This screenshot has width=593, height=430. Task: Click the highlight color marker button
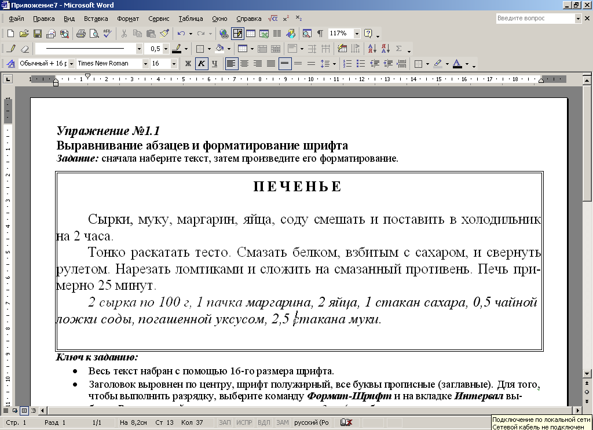pyautogui.click(x=438, y=64)
